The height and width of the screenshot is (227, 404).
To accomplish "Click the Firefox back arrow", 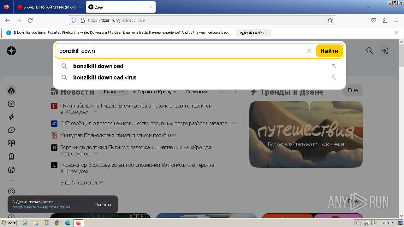I will pyautogui.click(x=8, y=20).
